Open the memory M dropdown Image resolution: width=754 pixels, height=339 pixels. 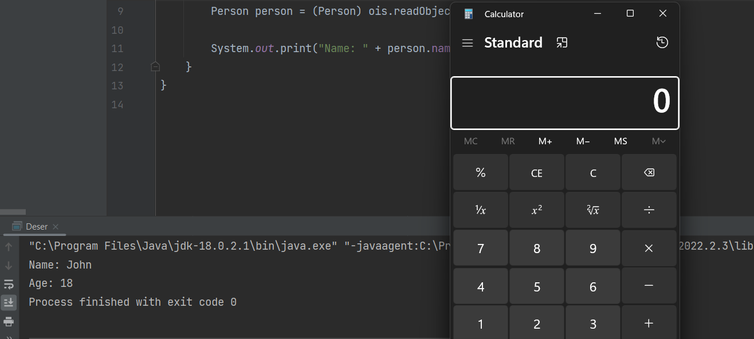[x=658, y=141]
